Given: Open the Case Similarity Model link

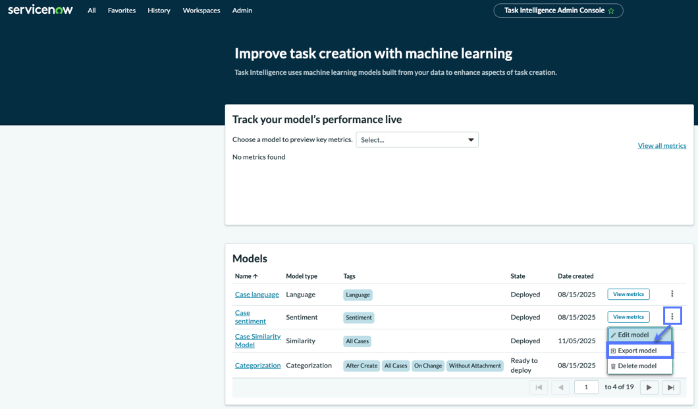Looking at the screenshot, I should pyautogui.click(x=257, y=341).
